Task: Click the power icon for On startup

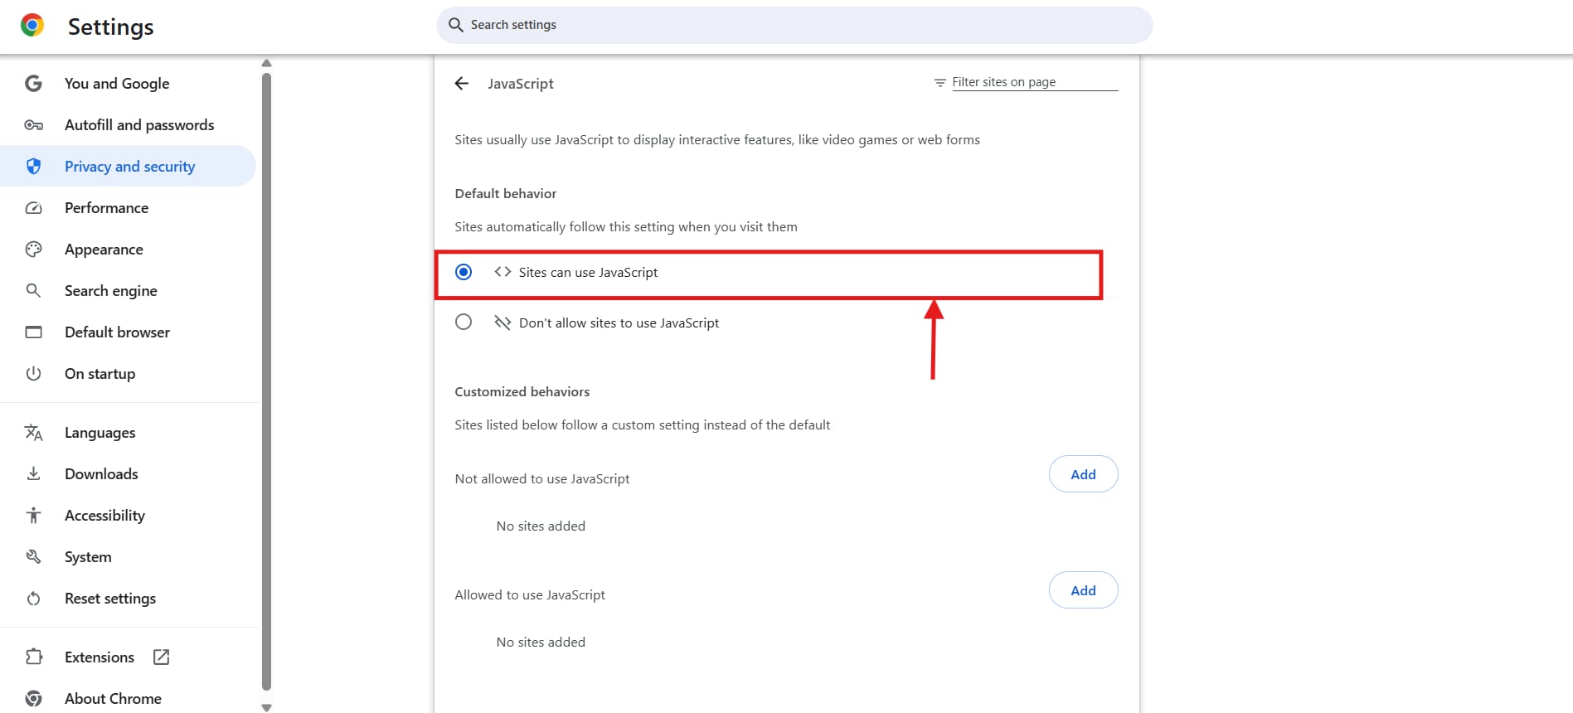Action: pyautogui.click(x=33, y=373)
